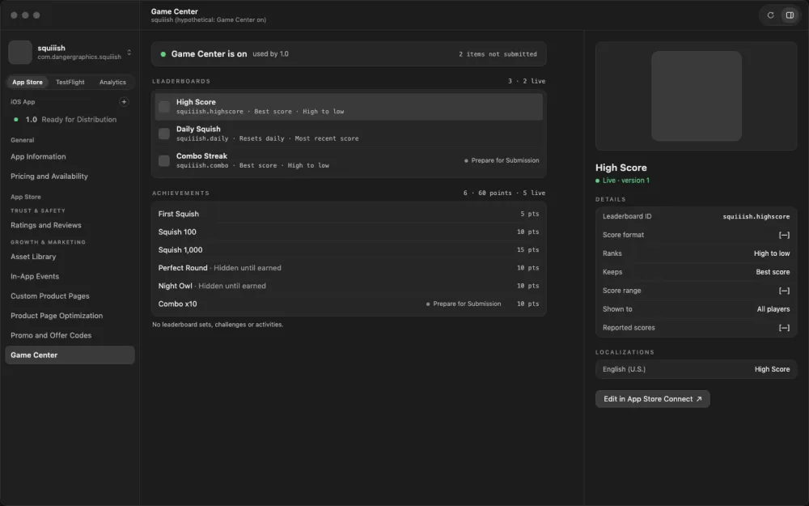Click the '6 · 60 points · 5 live' summary
The width and height of the screenshot is (809, 506).
click(x=504, y=193)
